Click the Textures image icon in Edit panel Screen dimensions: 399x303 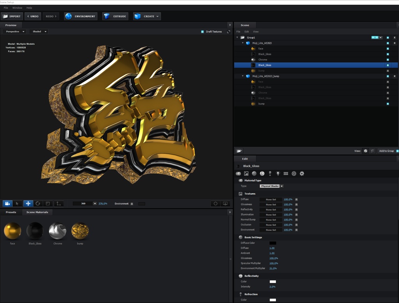coord(246,174)
